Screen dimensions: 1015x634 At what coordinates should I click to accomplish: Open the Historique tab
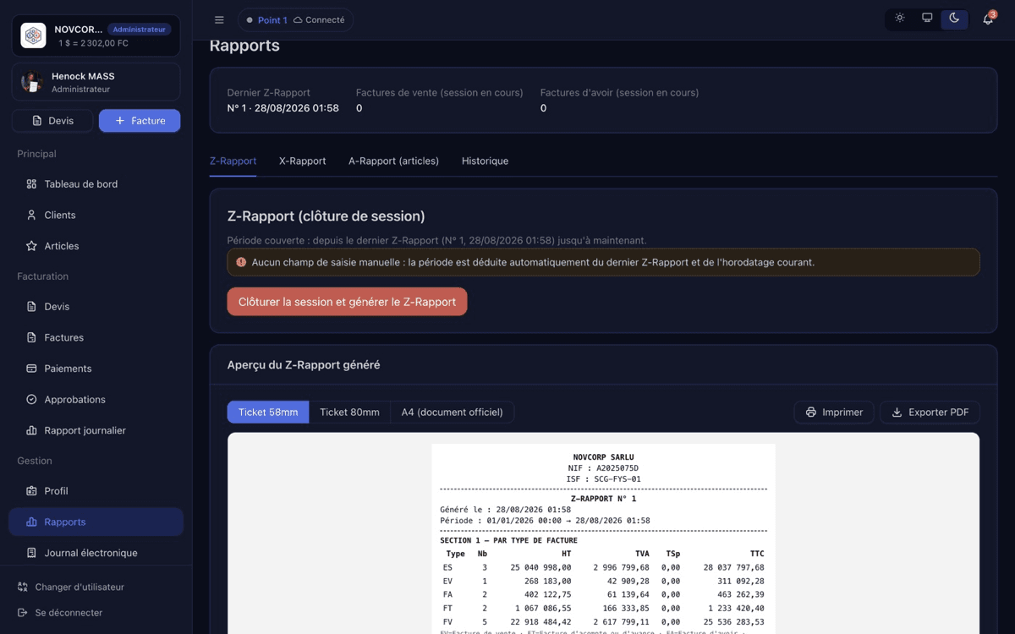(x=485, y=161)
